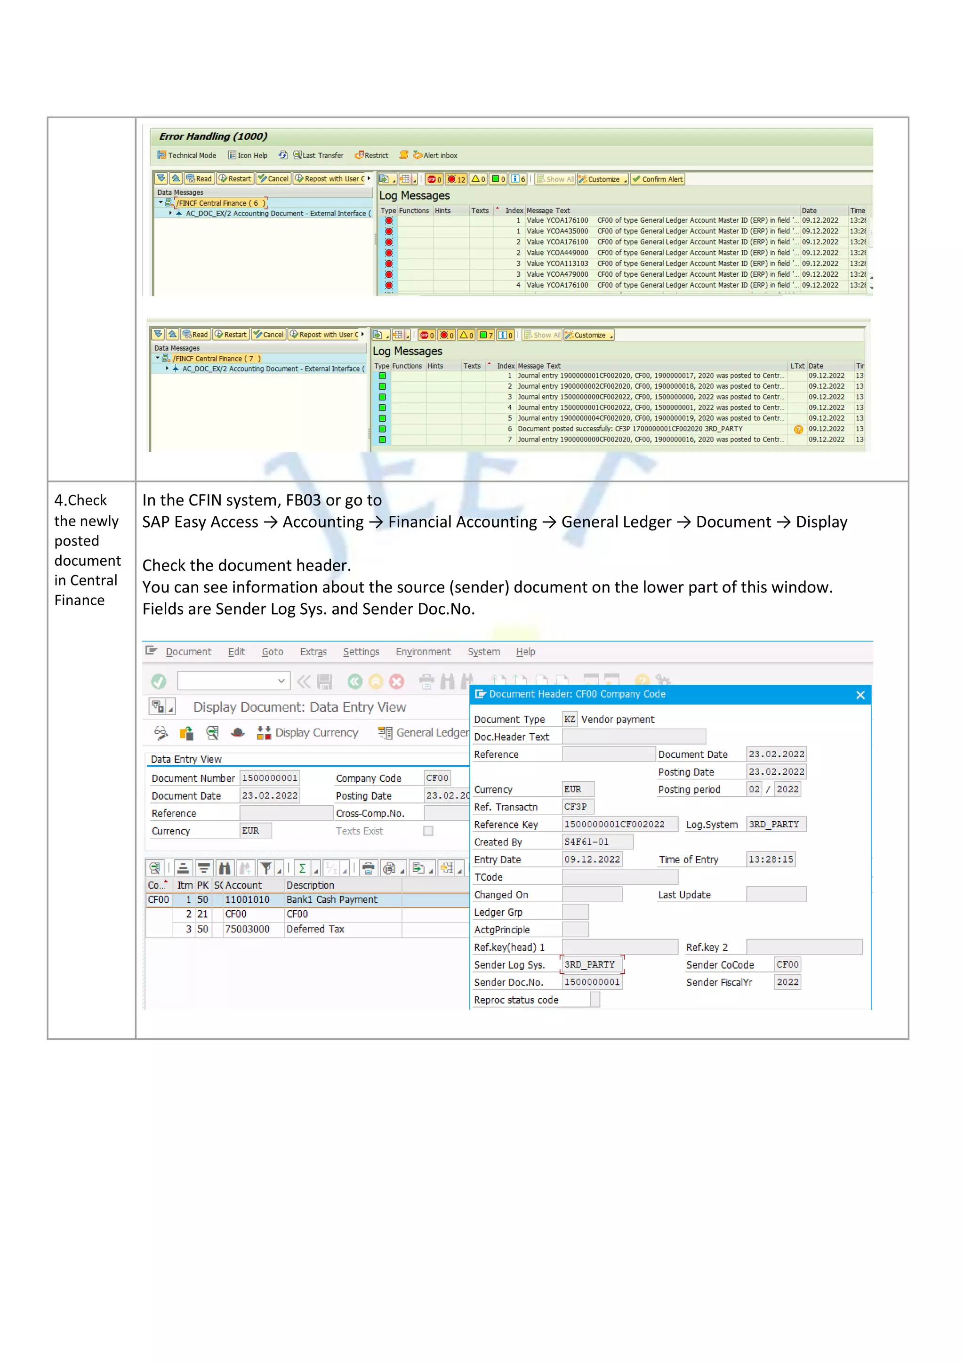
Task: Click Collapse All icon in Central Finance (6) panel
Action: tap(176, 178)
